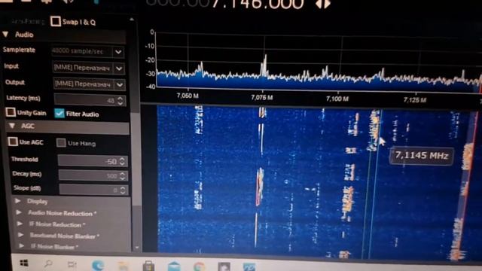
Task: Collapse the Audio section
Action: [x=5, y=34]
